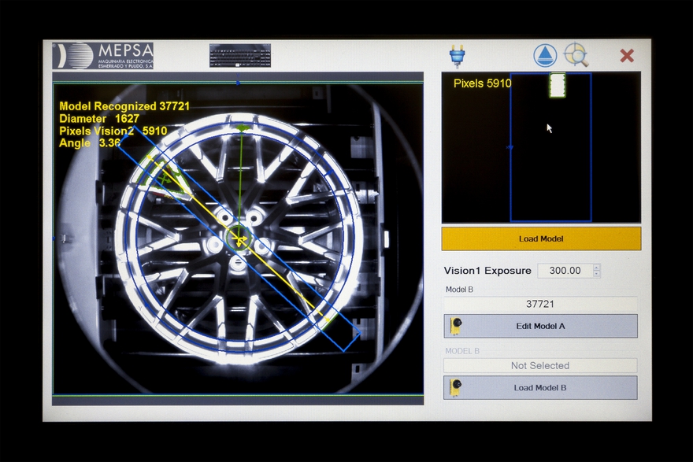693x462 pixels.
Task: Increase Vision1 Exposure with up arrow
Action: click(x=596, y=267)
